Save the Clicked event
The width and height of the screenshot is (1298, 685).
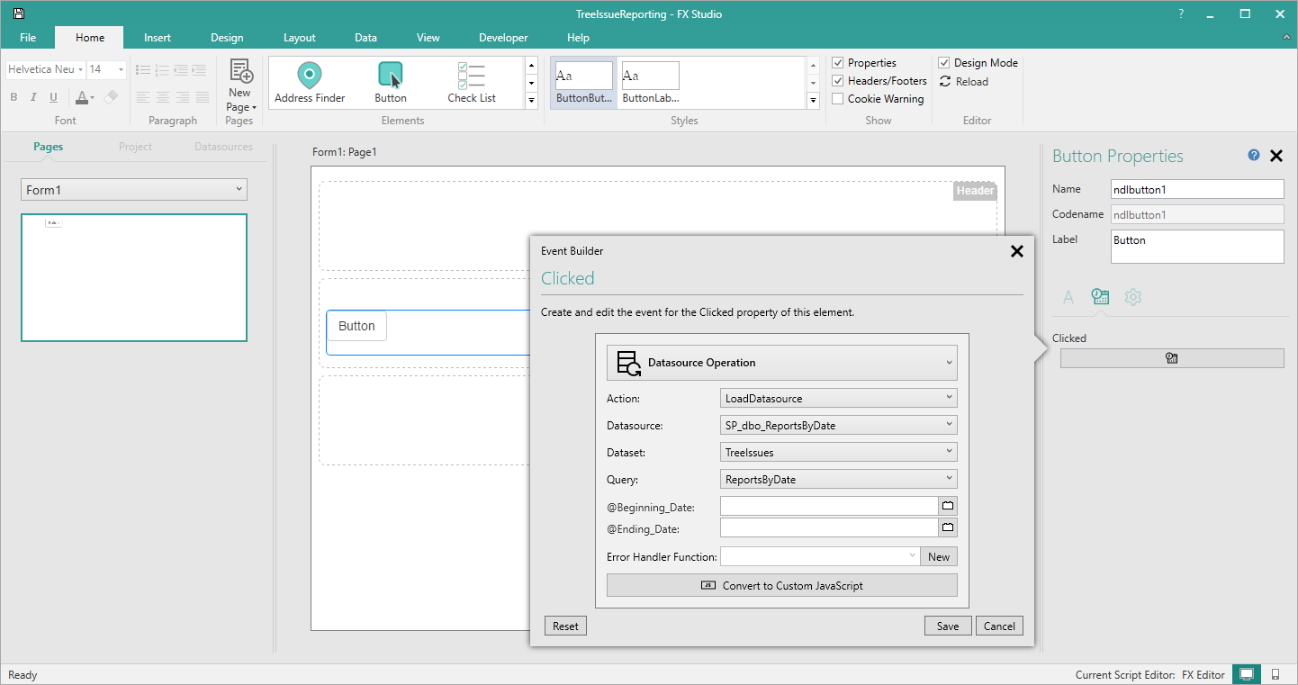(948, 626)
